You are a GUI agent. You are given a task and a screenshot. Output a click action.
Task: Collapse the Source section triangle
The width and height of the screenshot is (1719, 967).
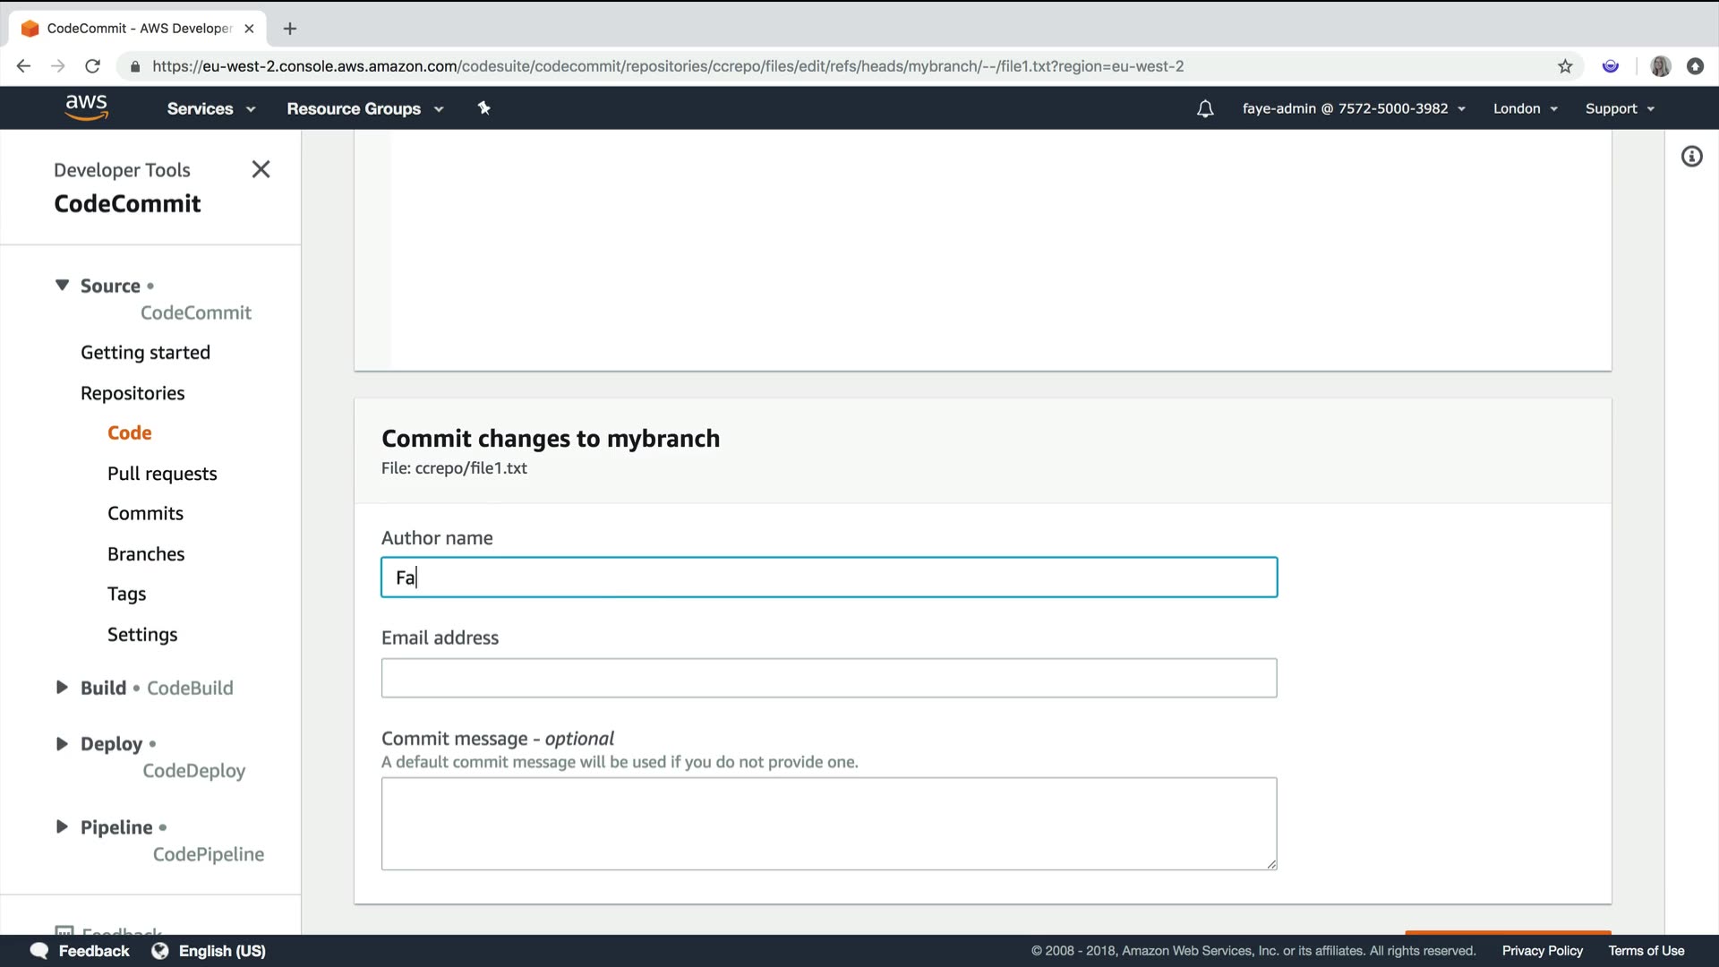(x=62, y=286)
